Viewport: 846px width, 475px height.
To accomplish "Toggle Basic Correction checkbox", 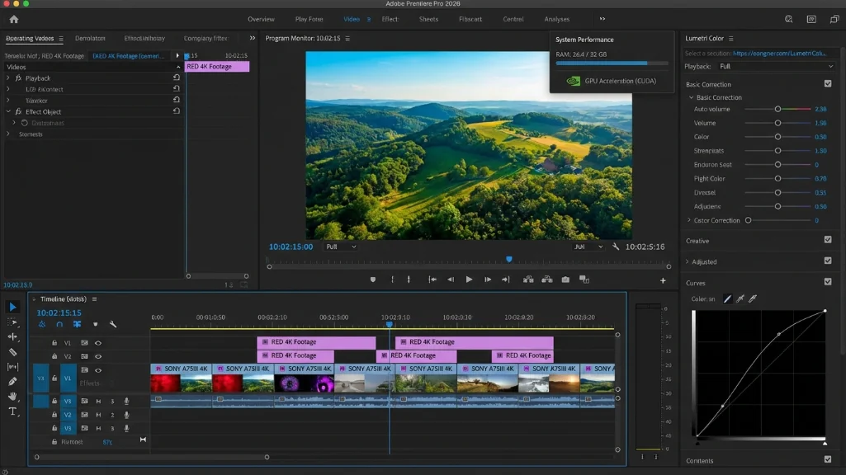I will pos(828,83).
